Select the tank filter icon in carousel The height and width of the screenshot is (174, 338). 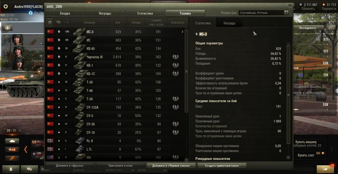point(12,141)
